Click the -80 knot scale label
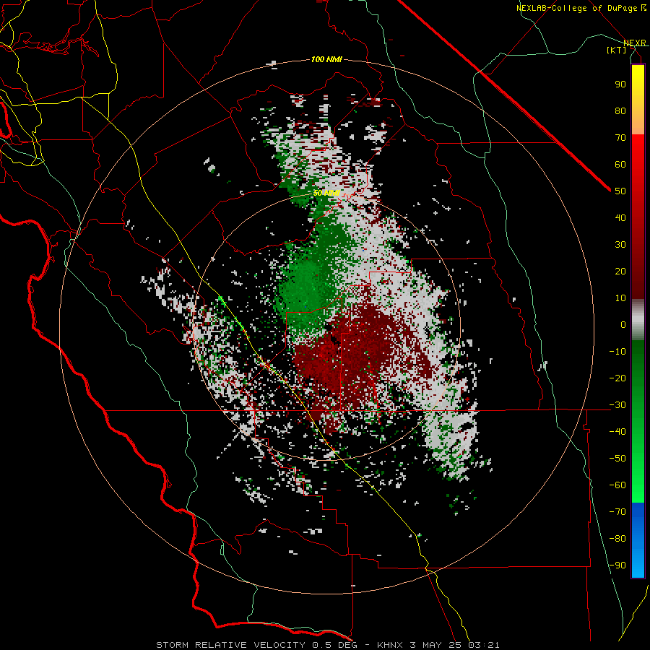 pyautogui.click(x=617, y=539)
